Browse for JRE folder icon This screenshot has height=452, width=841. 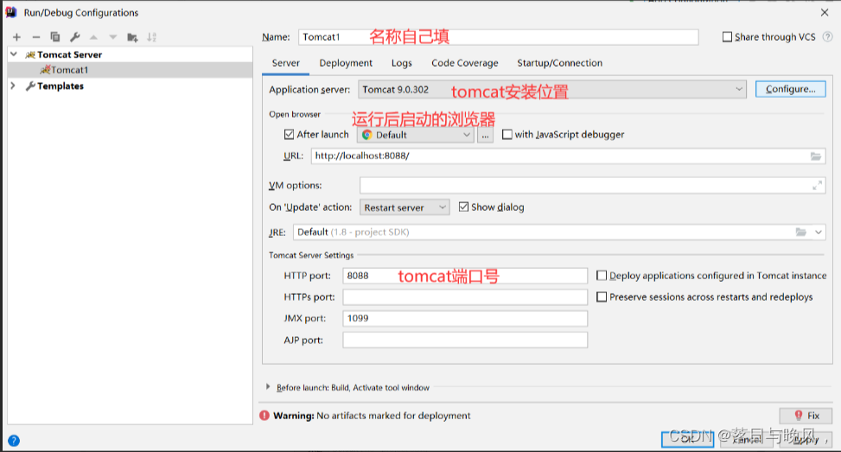(800, 232)
